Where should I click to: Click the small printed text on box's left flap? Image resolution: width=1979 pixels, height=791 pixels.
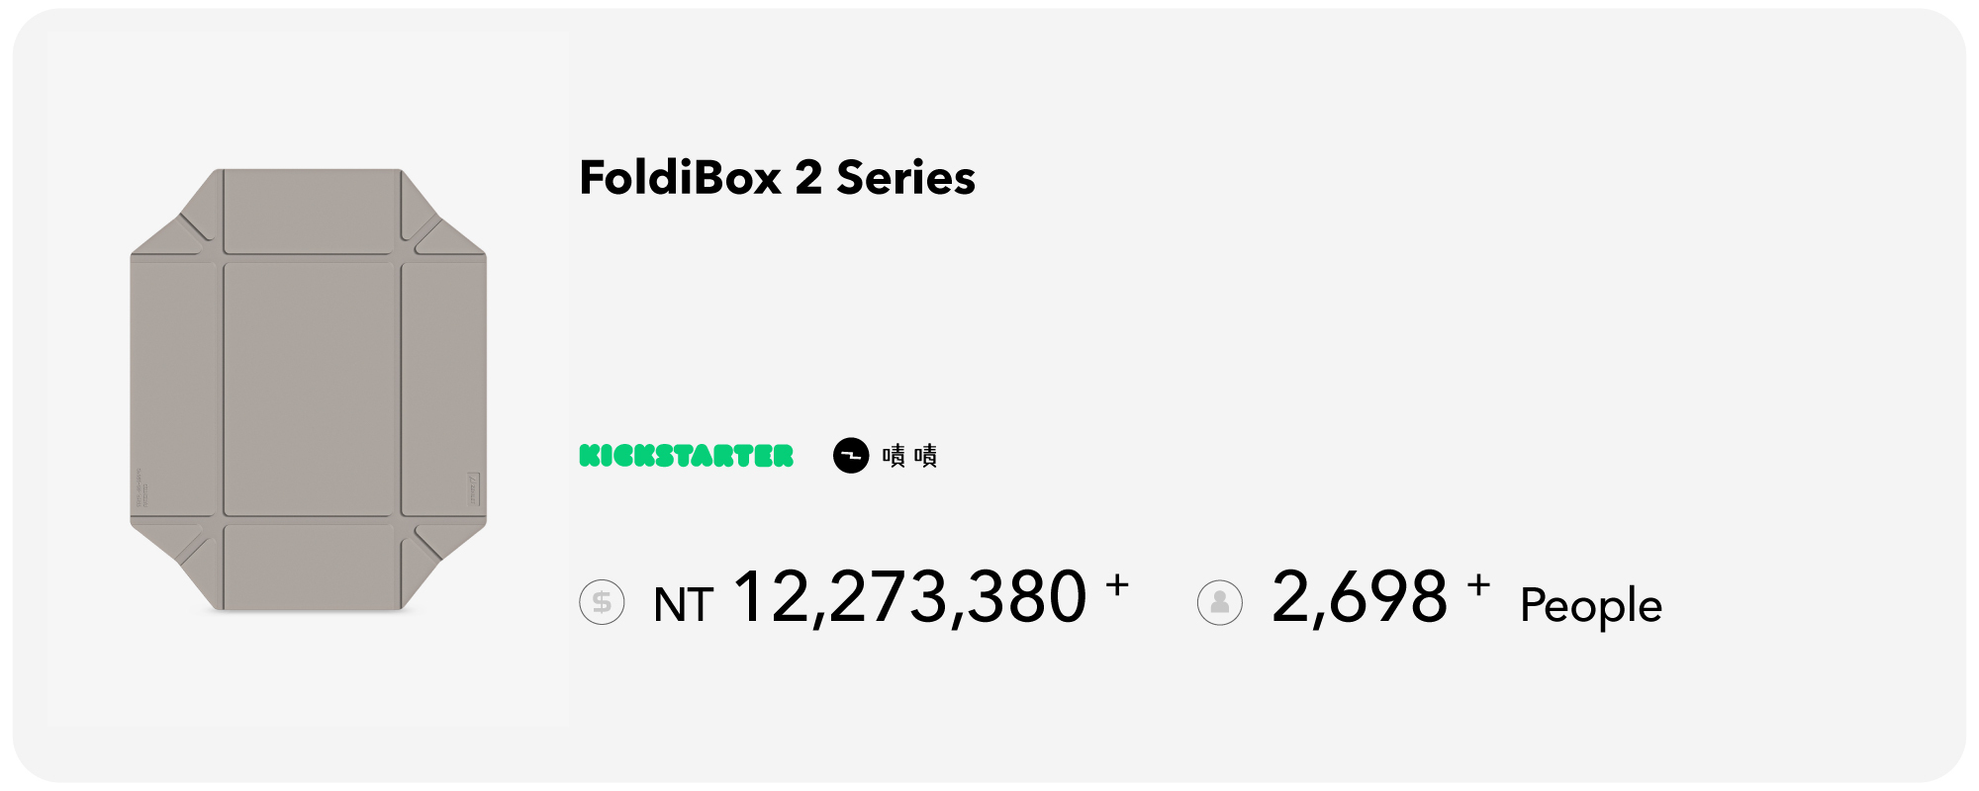141,489
